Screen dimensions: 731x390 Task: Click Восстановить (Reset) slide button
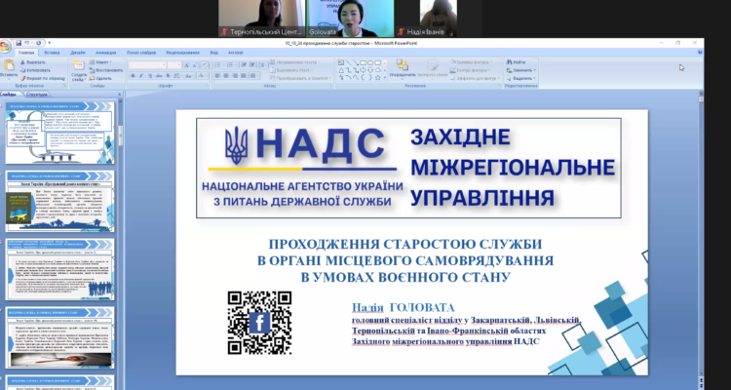tap(106, 70)
